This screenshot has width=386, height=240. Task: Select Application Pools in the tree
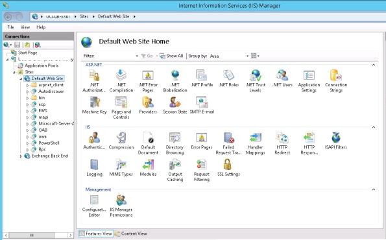point(42,66)
